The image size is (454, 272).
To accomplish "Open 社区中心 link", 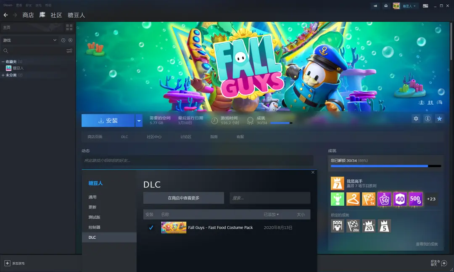I will coord(154,137).
